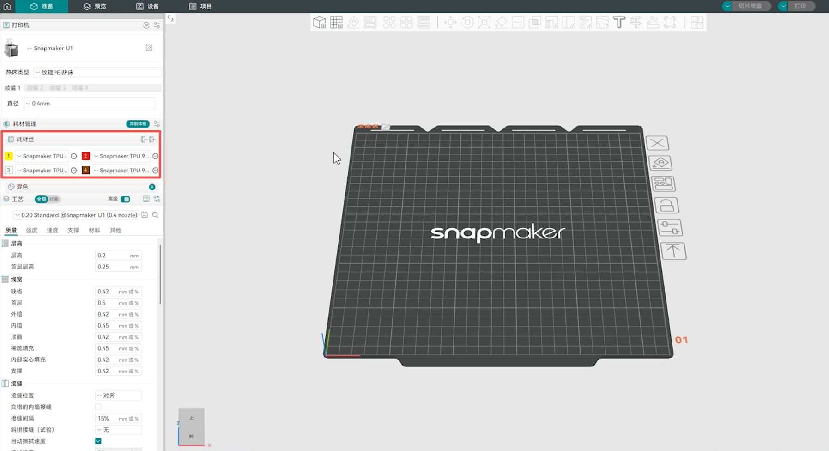Screen dimensions: 829x451
Task: Click the Add plate grid icon
Action: pos(336,22)
